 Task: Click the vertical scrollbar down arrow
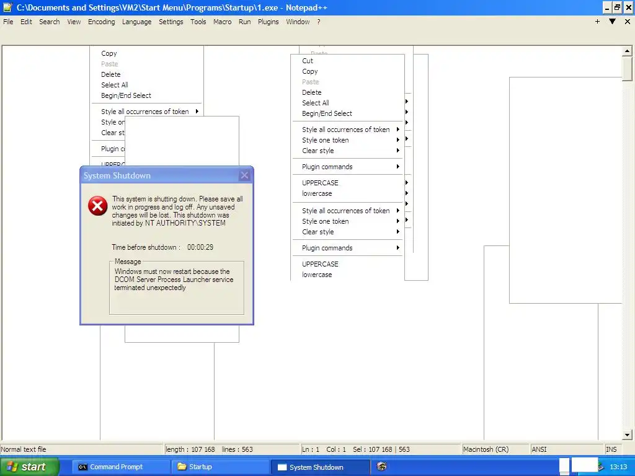pyautogui.click(x=627, y=435)
